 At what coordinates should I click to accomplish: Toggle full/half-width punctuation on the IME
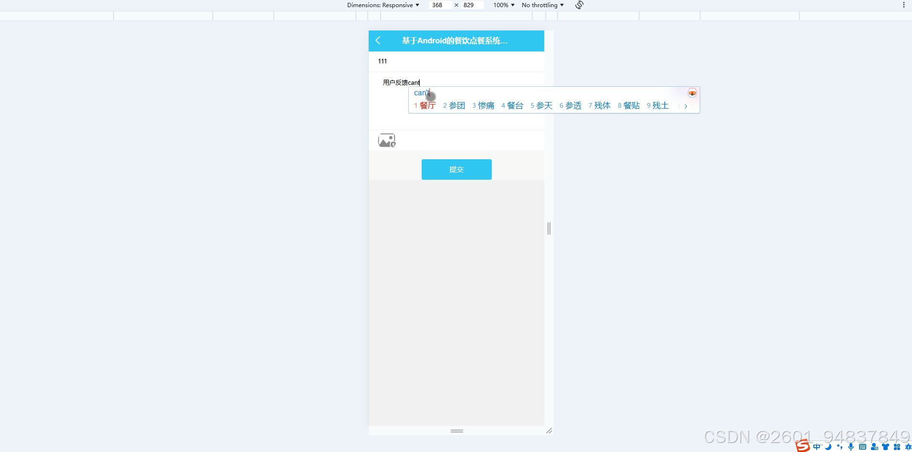840,446
